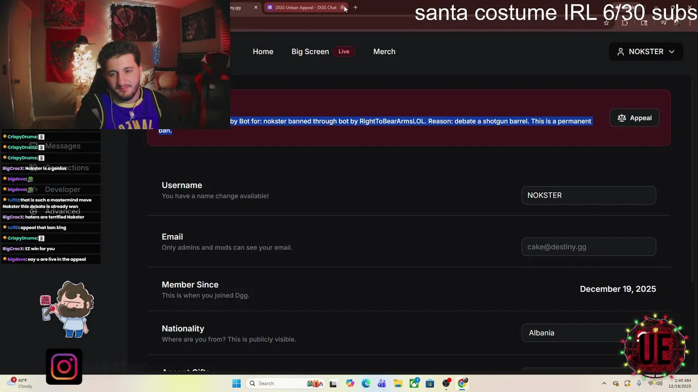
Task: Open Connections in the sidebar
Action: [x=67, y=168]
